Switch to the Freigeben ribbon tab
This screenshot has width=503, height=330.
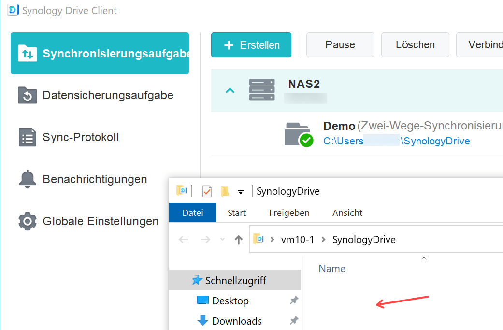coord(289,213)
